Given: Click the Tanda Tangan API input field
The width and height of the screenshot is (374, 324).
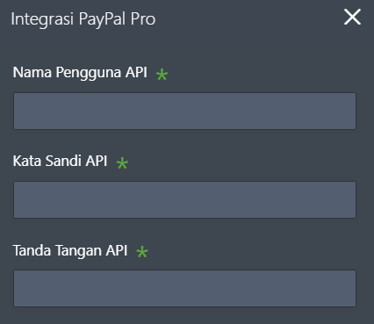Looking at the screenshot, I should [x=184, y=288].
